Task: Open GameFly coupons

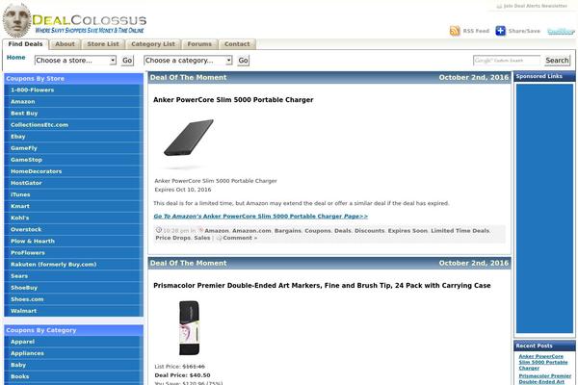Action: [x=74, y=148]
